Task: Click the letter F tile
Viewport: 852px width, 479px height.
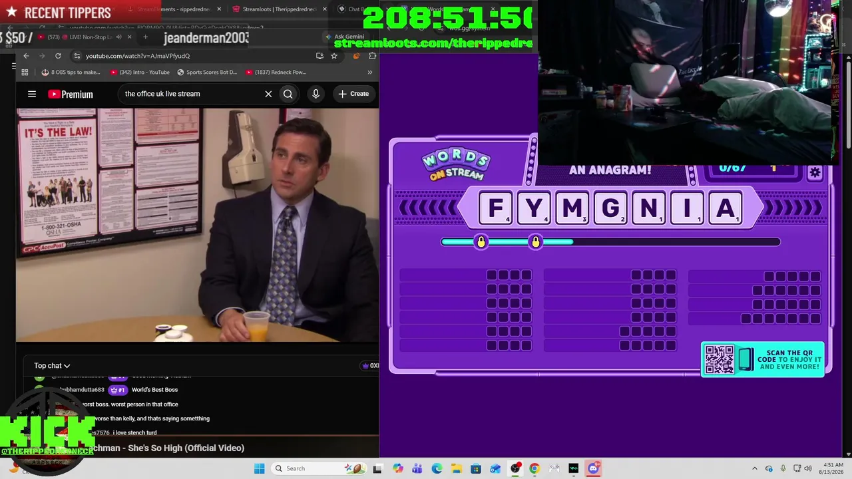Action: (496, 208)
